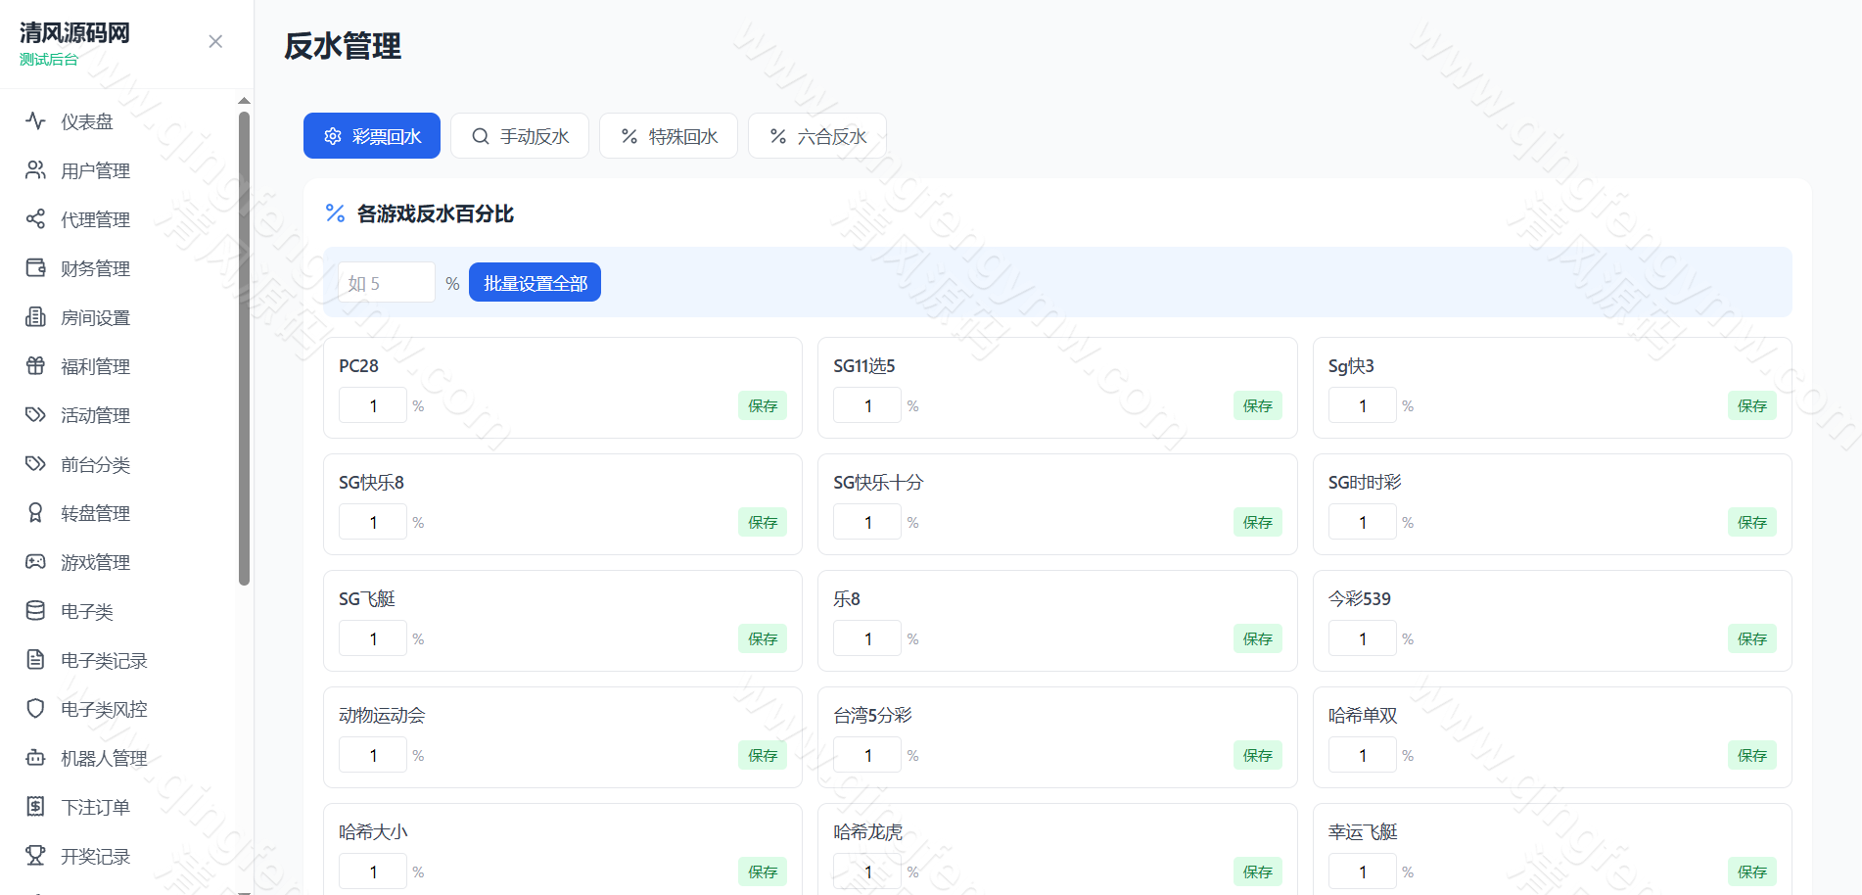This screenshot has height=895, width=1862.
Task: Click the 游戏管理 gamepad icon
Action: coord(35,561)
